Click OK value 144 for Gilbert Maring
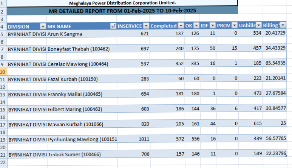The image size is (292, 168). 193,108
